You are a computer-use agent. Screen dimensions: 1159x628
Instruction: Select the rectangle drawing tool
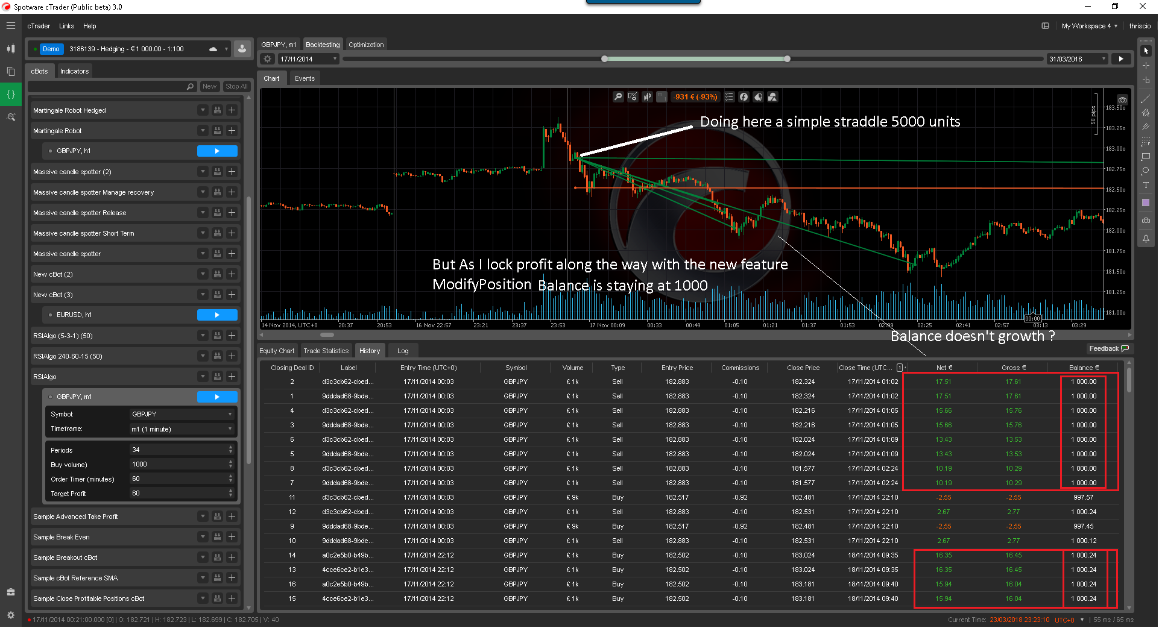(x=1146, y=157)
